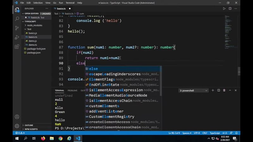This screenshot has width=253, height=142.
Task: Launch Firefox from the taskbar
Action: click(43, 139)
